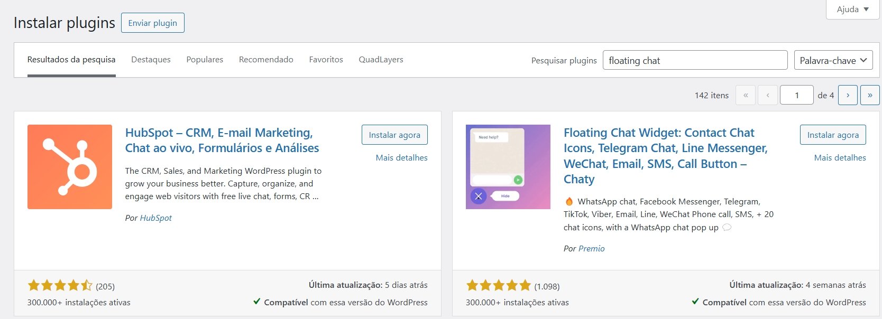Go to next page of results
This screenshot has width=882, height=319.
pos(848,95)
